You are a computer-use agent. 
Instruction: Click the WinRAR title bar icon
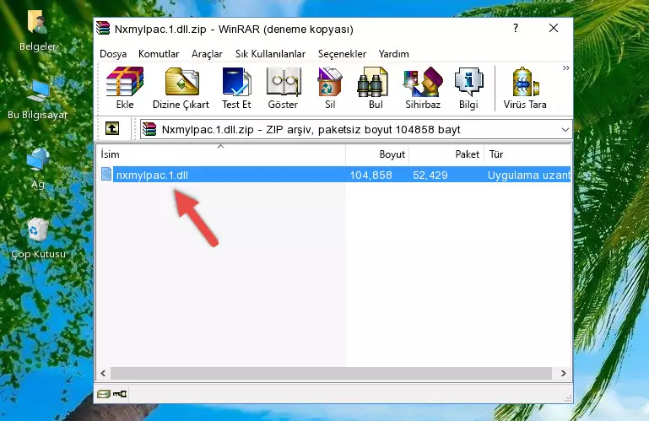[104, 28]
